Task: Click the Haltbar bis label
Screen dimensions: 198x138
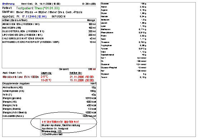Action: [76, 73]
